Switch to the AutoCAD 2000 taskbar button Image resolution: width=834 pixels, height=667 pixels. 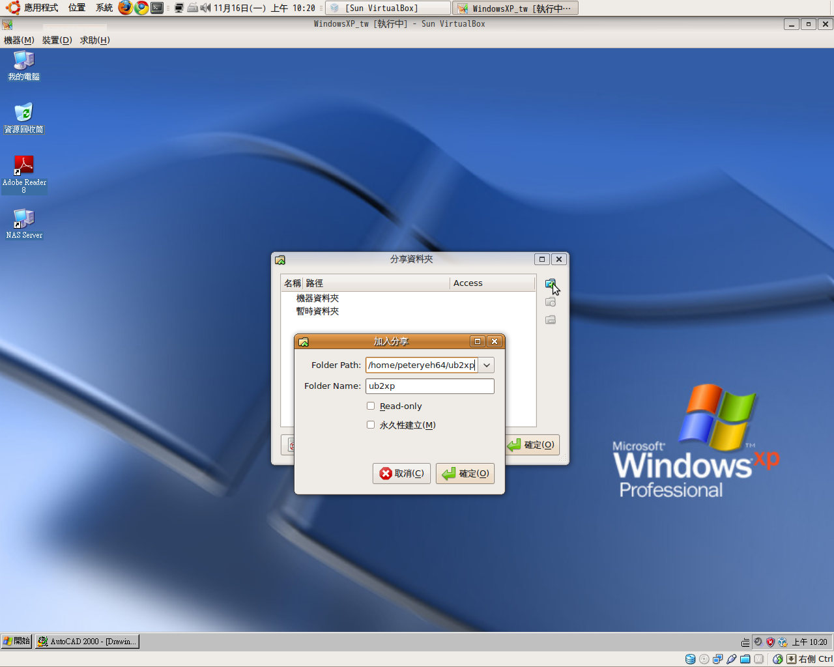click(x=87, y=642)
